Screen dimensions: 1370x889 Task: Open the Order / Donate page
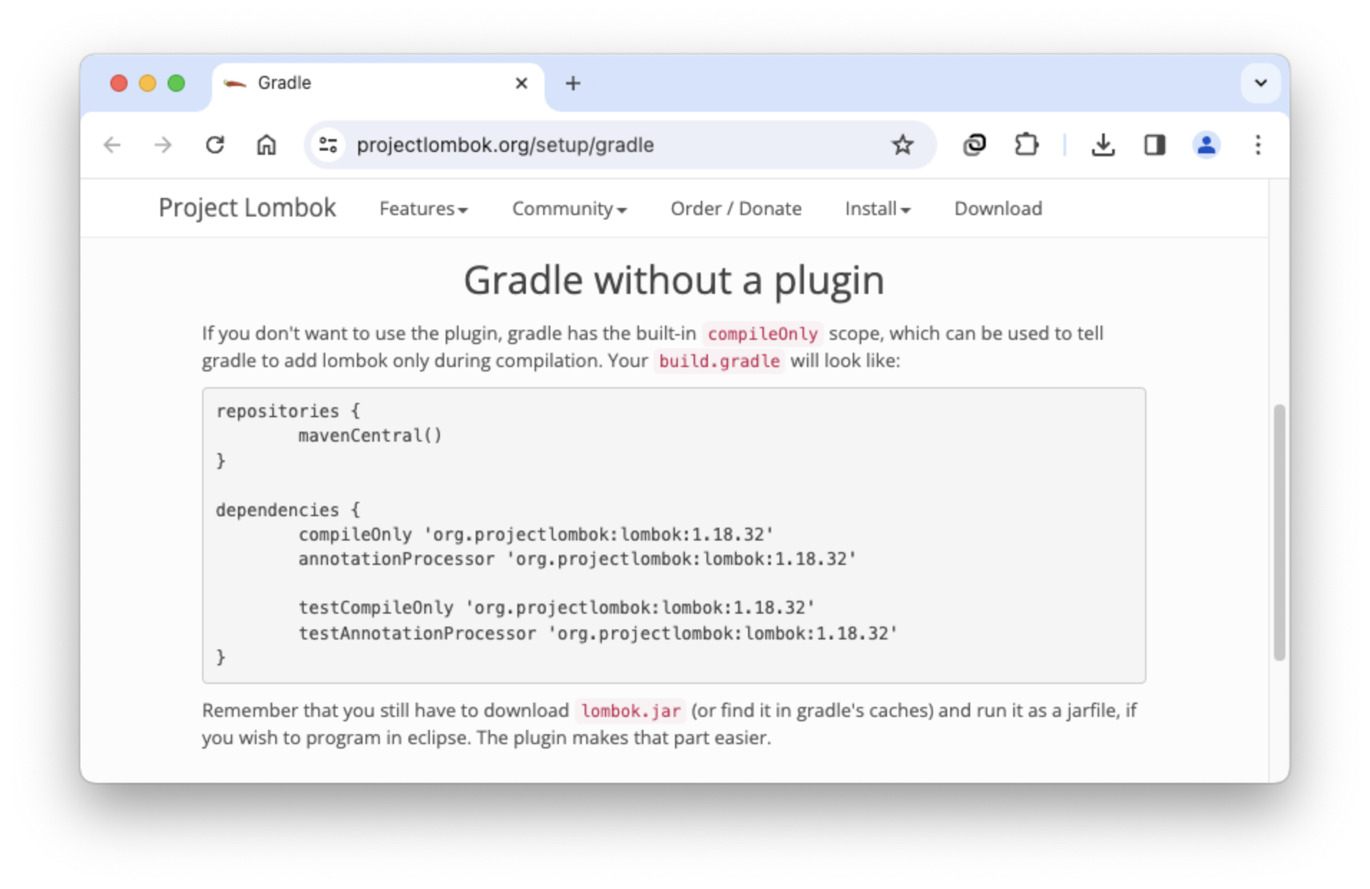[736, 209]
